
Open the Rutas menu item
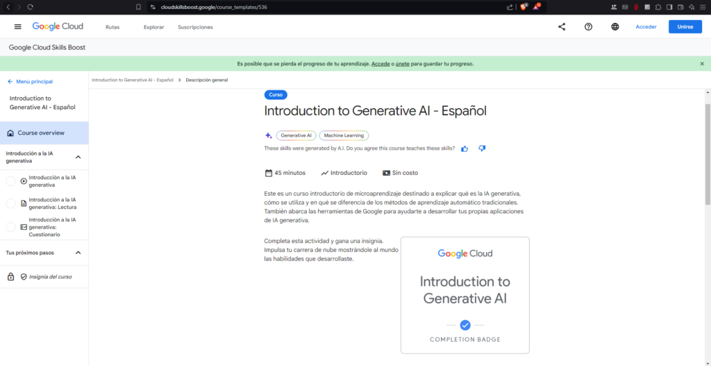[x=112, y=27]
